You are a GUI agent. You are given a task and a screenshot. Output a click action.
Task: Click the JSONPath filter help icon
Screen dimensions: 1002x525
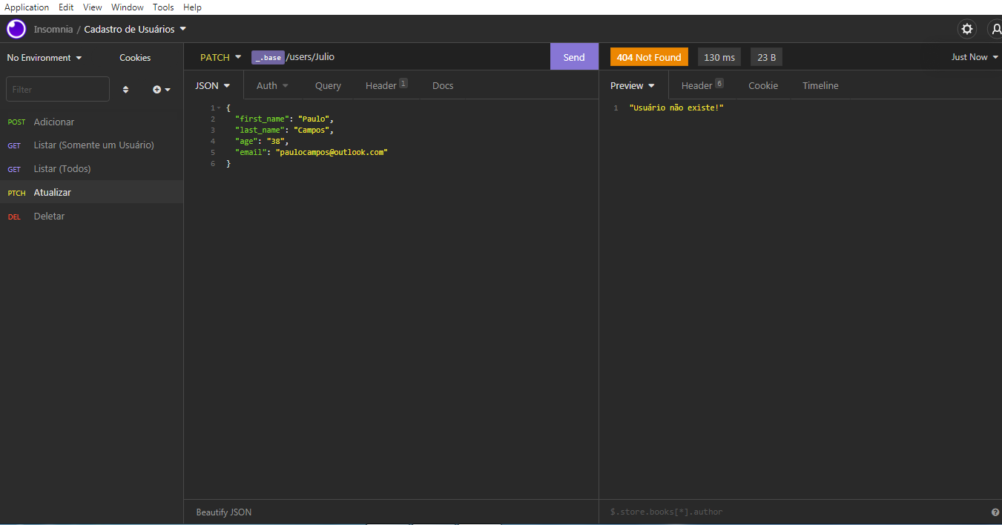point(995,512)
